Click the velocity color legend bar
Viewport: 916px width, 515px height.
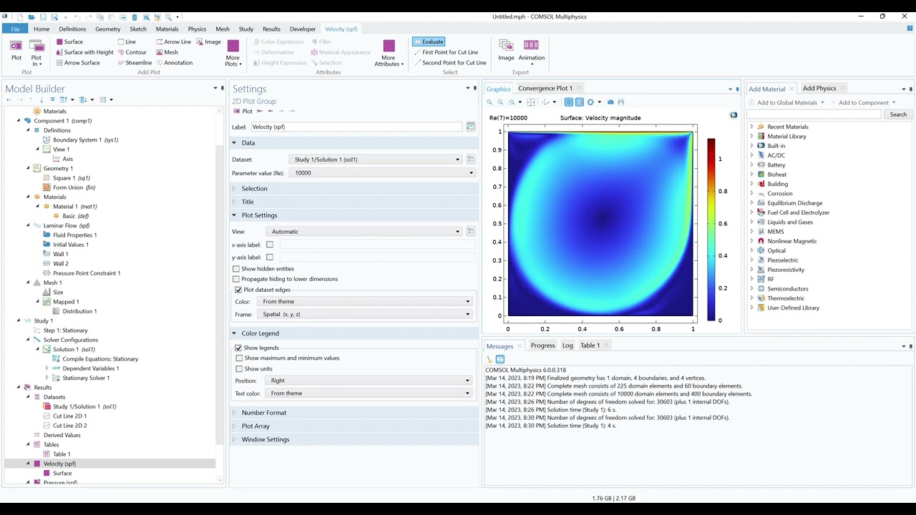point(711,229)
